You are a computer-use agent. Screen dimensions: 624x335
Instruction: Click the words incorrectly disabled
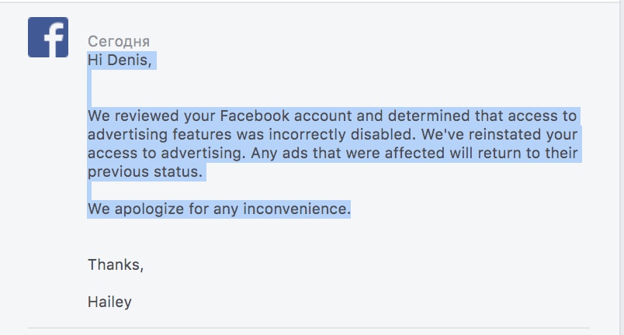coord(341,134)
